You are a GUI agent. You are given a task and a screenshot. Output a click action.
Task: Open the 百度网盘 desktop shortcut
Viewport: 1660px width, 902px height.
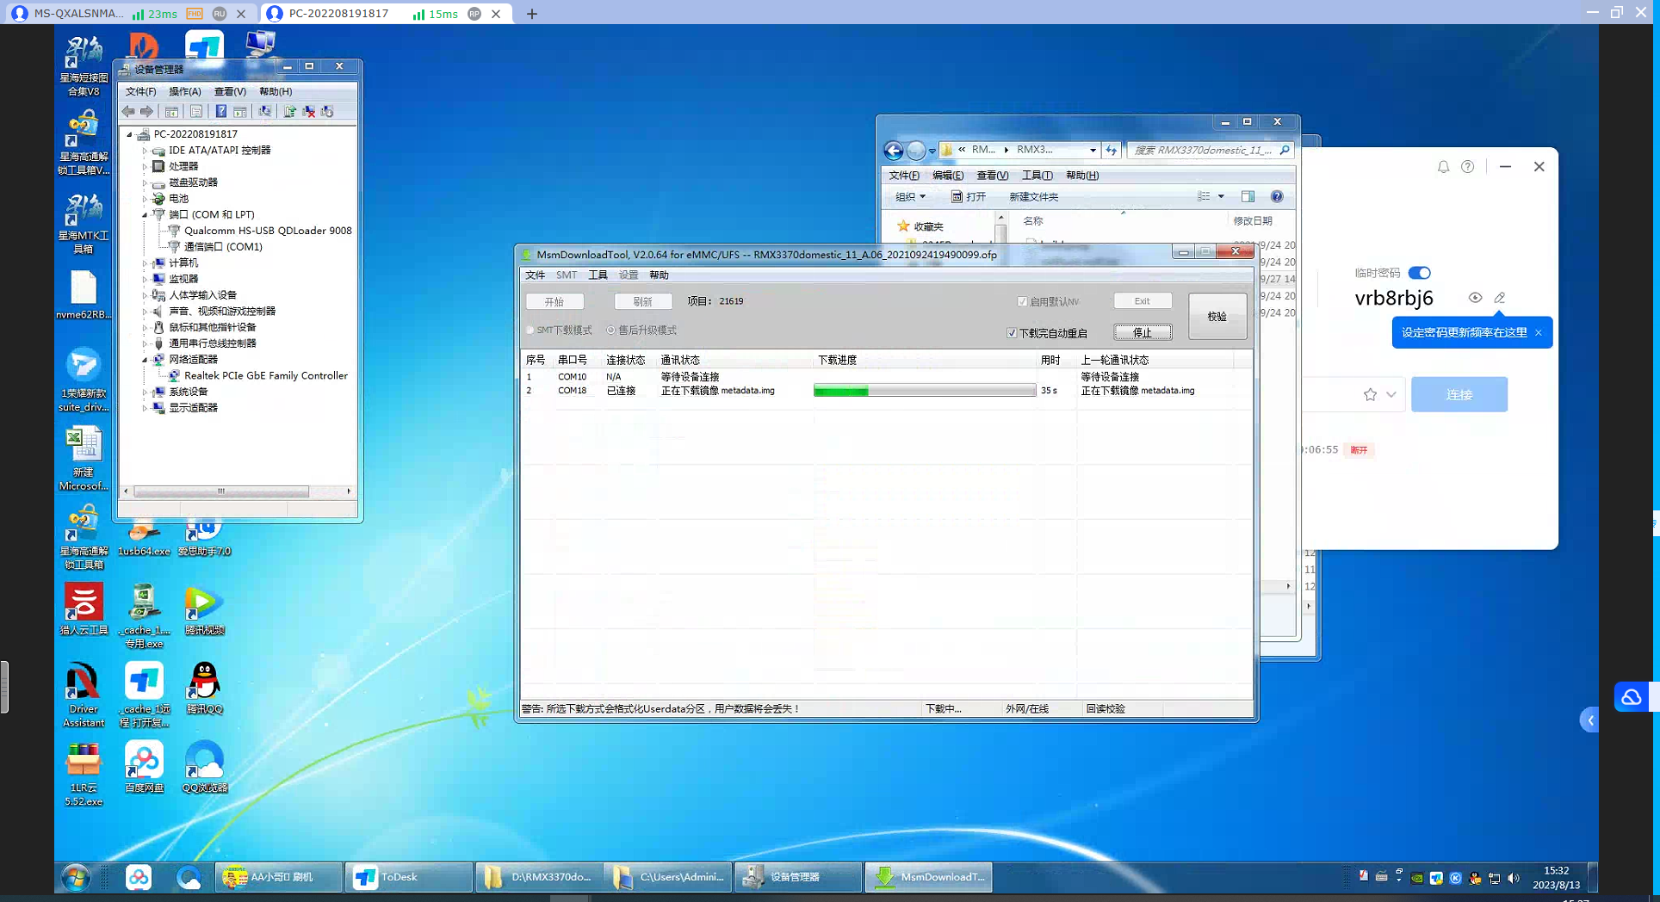point(144,767)
